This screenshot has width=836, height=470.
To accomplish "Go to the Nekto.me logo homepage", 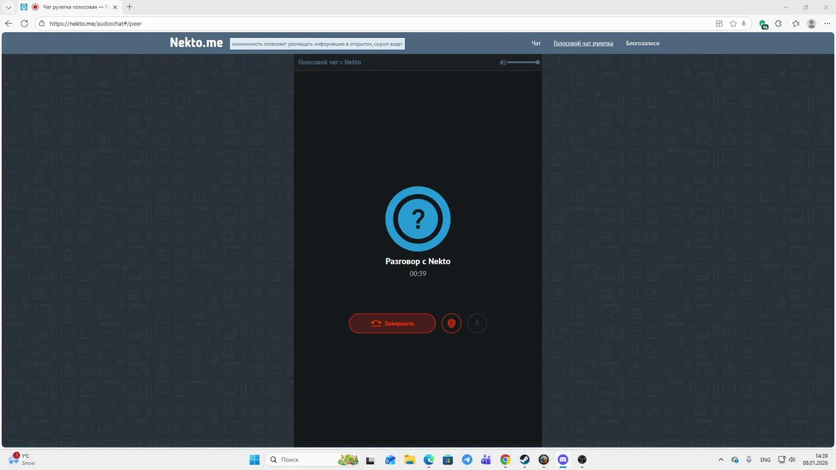I will tap(197, 43).
